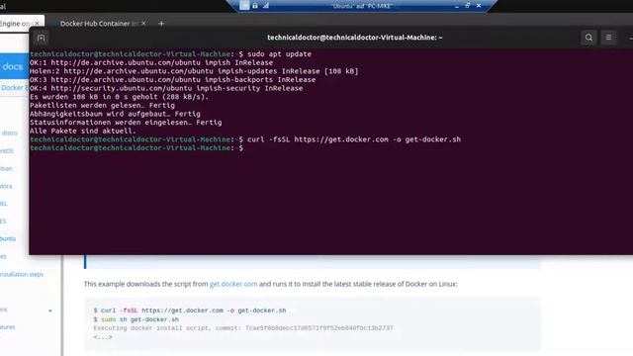Click the 'OK:3' impish-backports output line
Screen dimensions: 633x356
point(172,79)
